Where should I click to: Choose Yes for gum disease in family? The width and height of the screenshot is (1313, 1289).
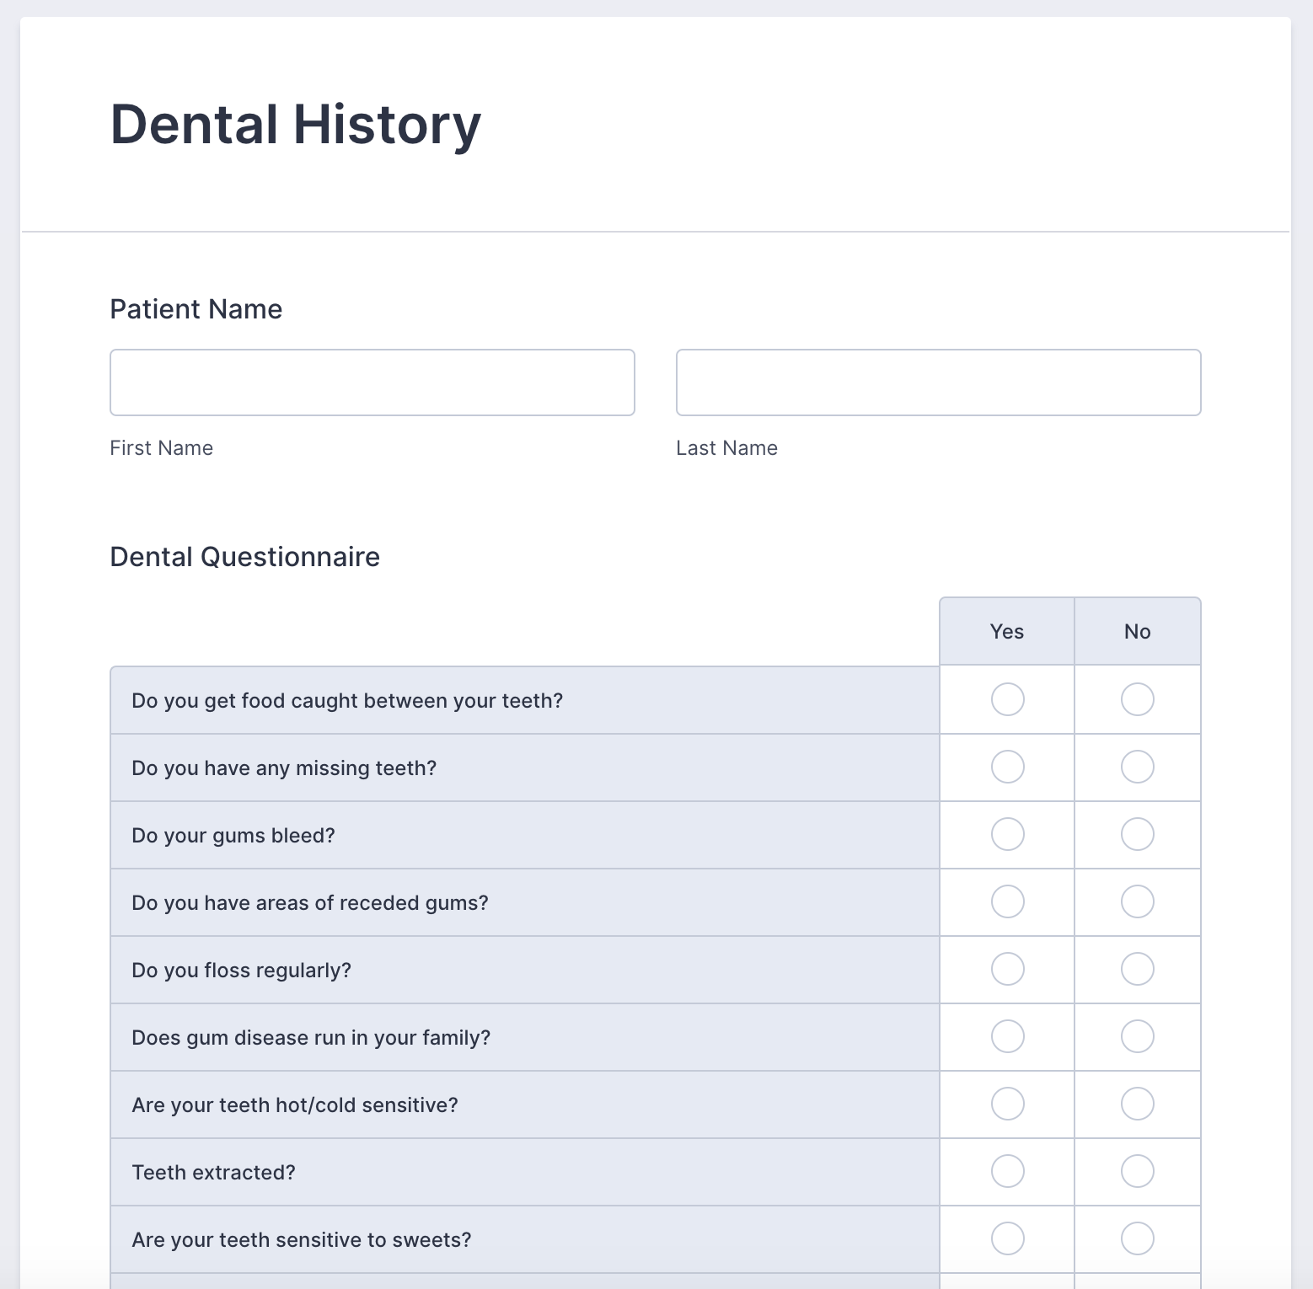pyautogui.click(x=1007, y=1036)
